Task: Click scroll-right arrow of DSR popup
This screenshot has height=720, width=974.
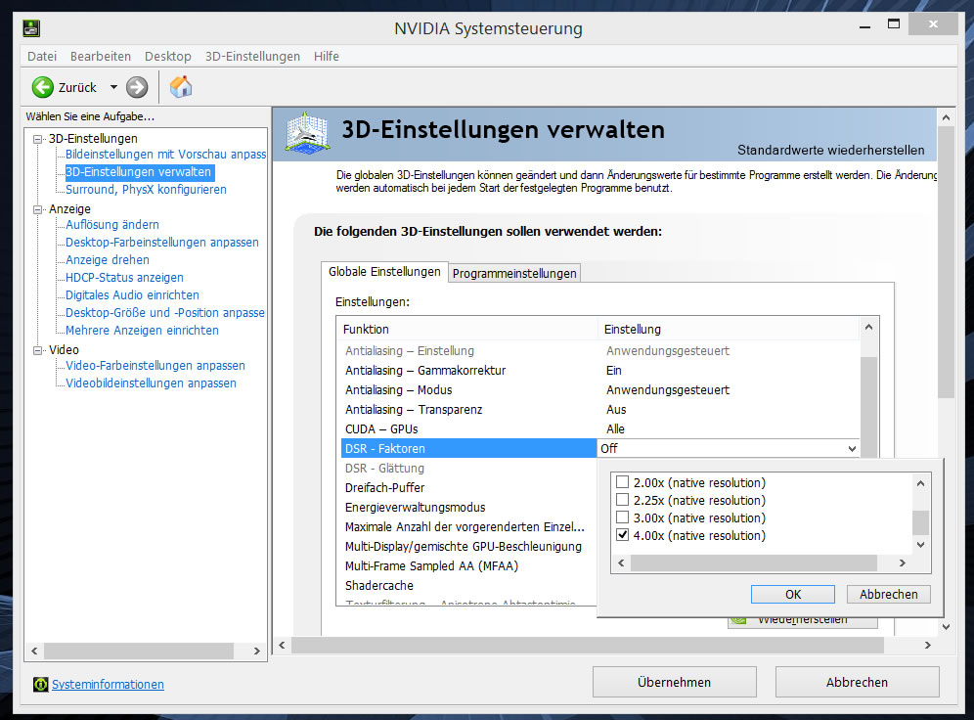Action: pos(902,562)
